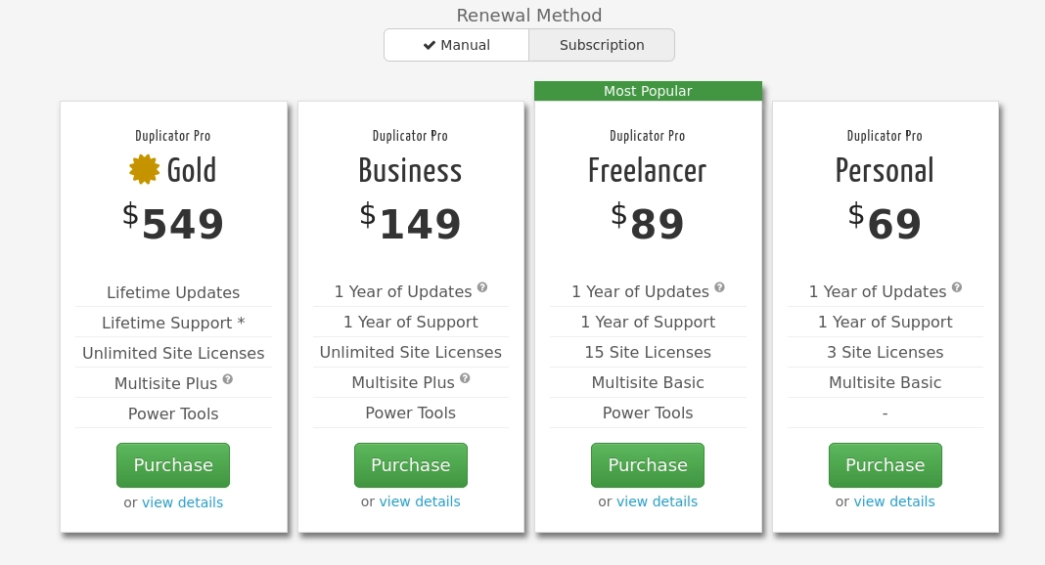1045x565 pixels.
Task: Purchase the Personal plan
Action: 886,465
